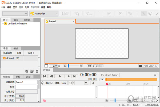Play the animation

pos(60,76)
